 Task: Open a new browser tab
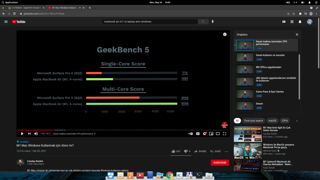[x=90, y=8]
